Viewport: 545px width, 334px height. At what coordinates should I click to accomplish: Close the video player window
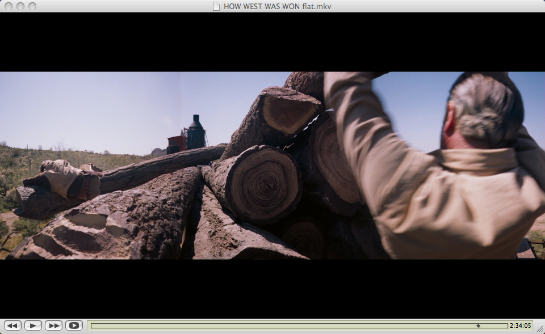(x=9, y=6)
